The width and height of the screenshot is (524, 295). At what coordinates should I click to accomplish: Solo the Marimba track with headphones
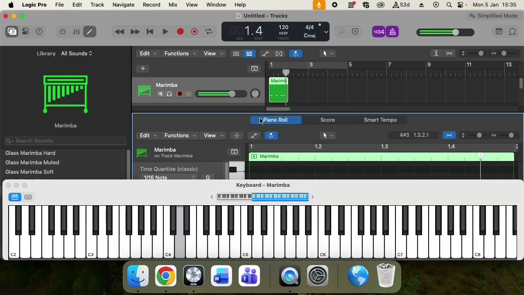[x=169, y=94]
